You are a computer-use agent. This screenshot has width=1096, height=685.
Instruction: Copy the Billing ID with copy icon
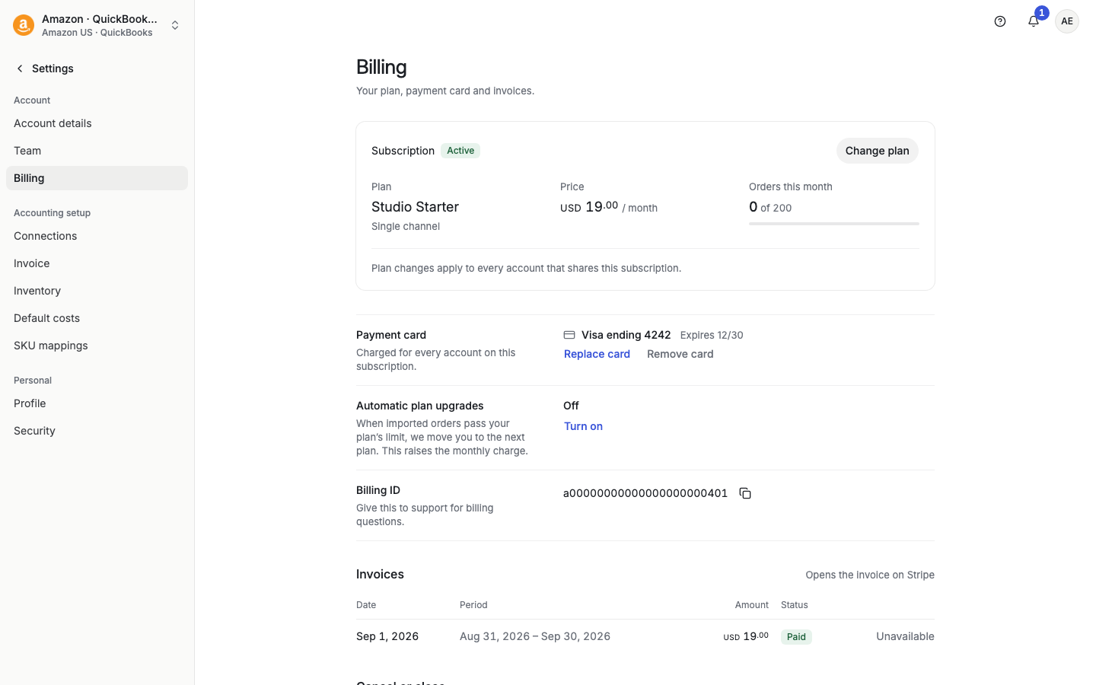pyautogui.click(x=745, y=493)
